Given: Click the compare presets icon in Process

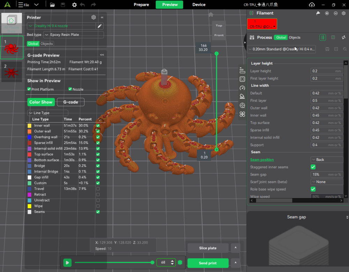Looking at the screenshot, I should 343,38.
